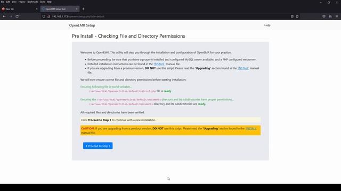Open the Edit menu
This screenshot has width=341, height=191.
pyautogui.click(x=8, y=2)
